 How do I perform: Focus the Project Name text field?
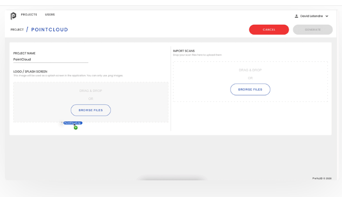tap(51, 59)
